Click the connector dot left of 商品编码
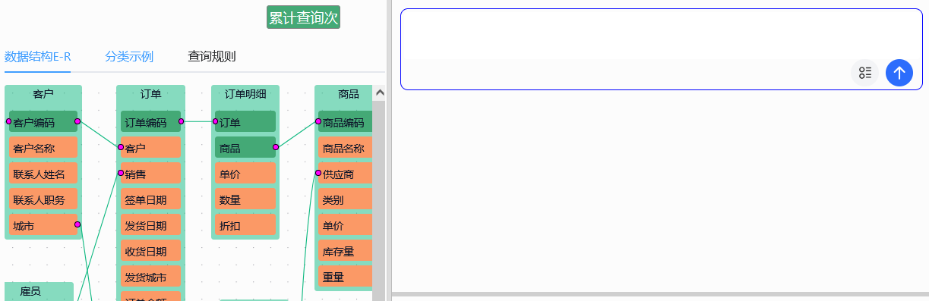929x301 pixels. pos(318,121)
